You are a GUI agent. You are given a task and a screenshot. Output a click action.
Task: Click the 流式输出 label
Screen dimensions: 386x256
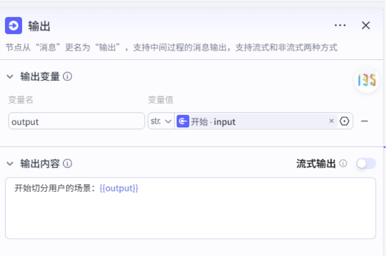click(x=316, y=164)
